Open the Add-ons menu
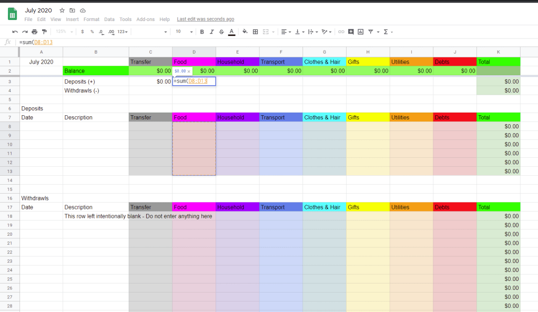 pyautogui.click(x=146, y=19)
